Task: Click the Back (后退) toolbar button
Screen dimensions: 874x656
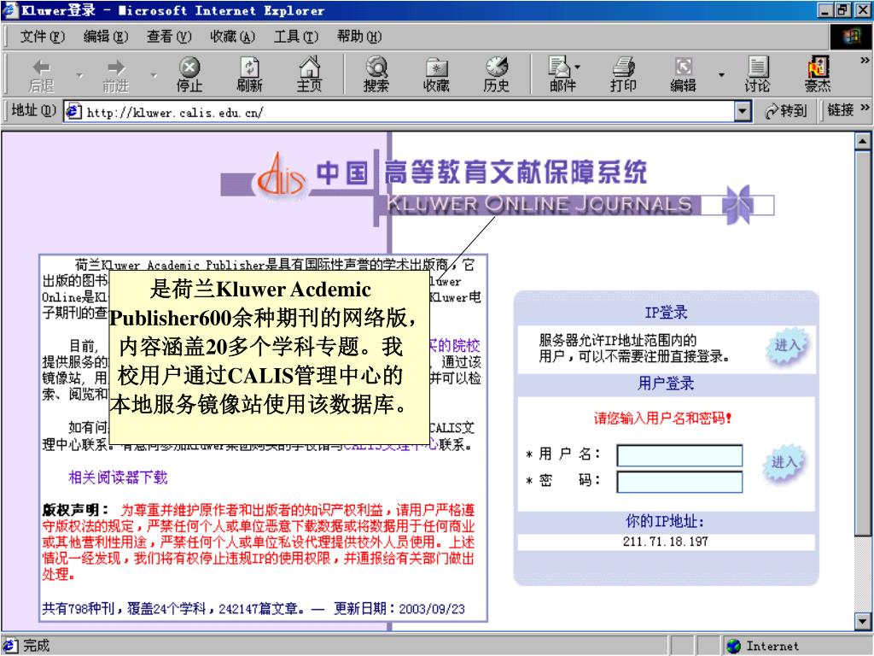Action: coord(42,75)
